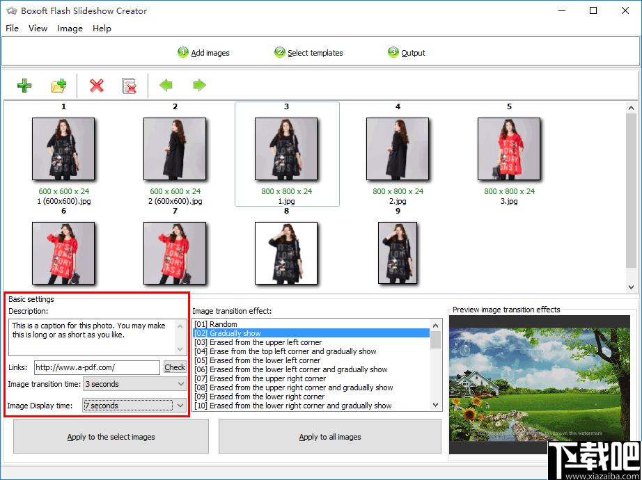Go to step 1 Add images
Viewport: 642px width, 480px height.
click(x=203, y=53)
